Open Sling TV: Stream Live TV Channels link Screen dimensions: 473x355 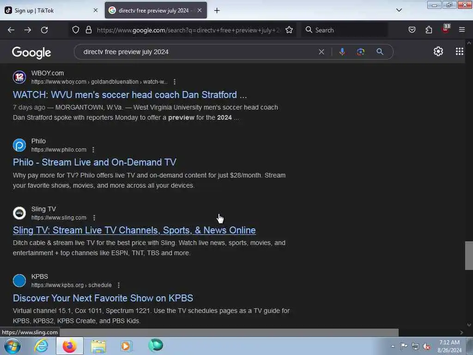coord(134,230)
